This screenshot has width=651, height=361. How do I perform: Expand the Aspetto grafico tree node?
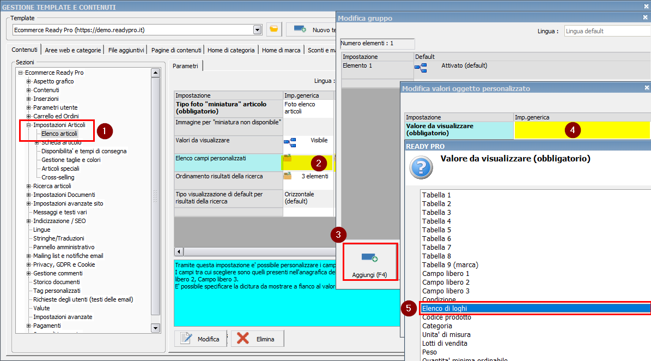pyautogui.click(x=29, y=81)
